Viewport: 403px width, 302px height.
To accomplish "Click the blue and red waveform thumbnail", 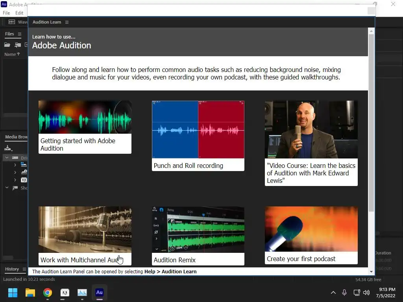I will [198, 129].
